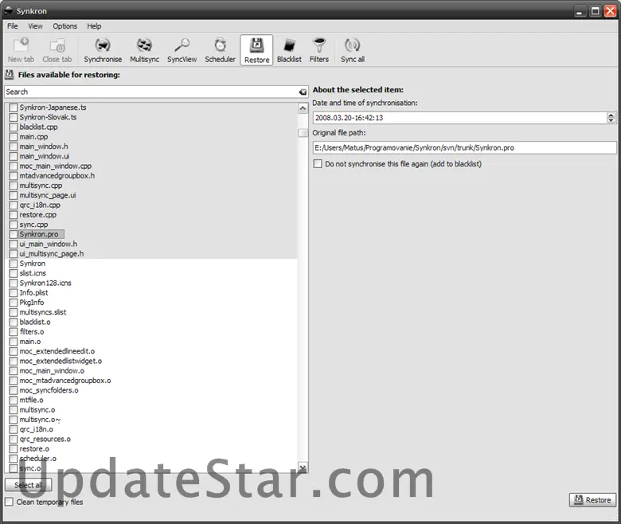Select mtadvancedgroupbox.h in the list
This screenshot has height=524, width=621.
(x=57, y=176)
